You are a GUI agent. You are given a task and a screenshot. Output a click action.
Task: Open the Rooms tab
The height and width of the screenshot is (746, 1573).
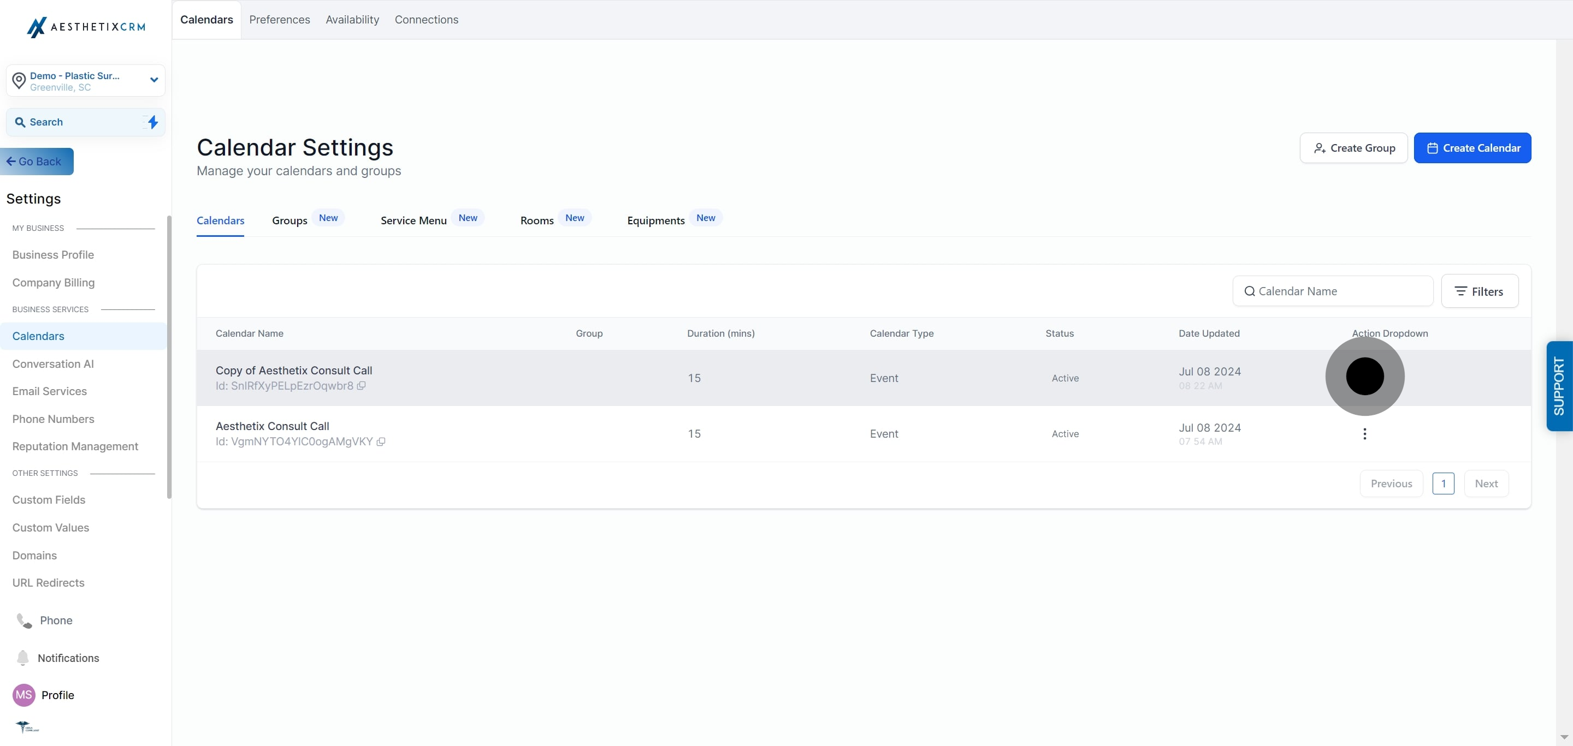click(x=536, y=220)
